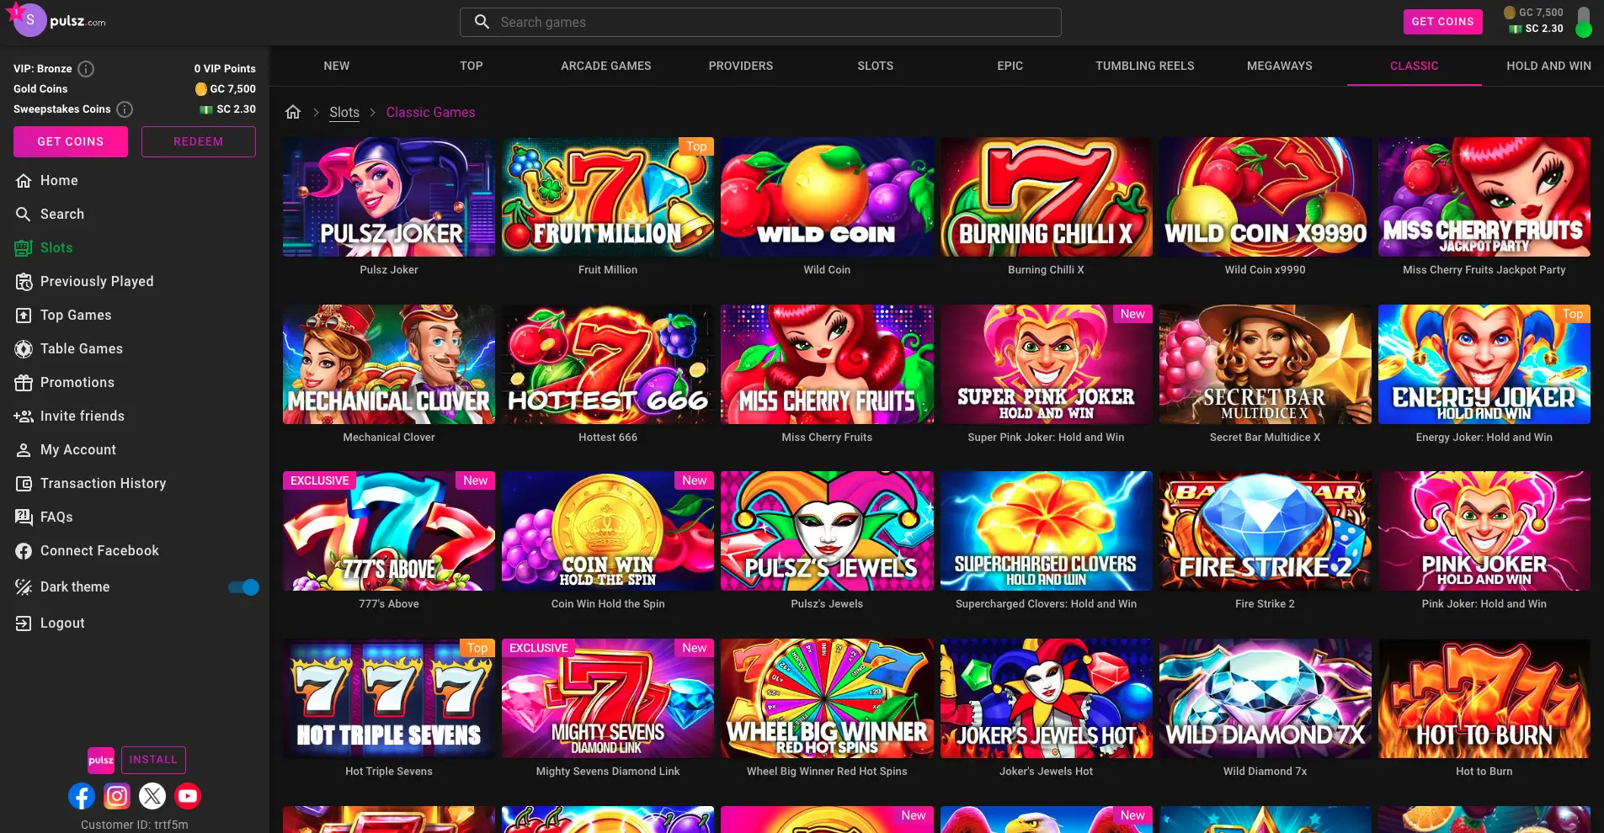Click the REDEEM button

[199, 142]
